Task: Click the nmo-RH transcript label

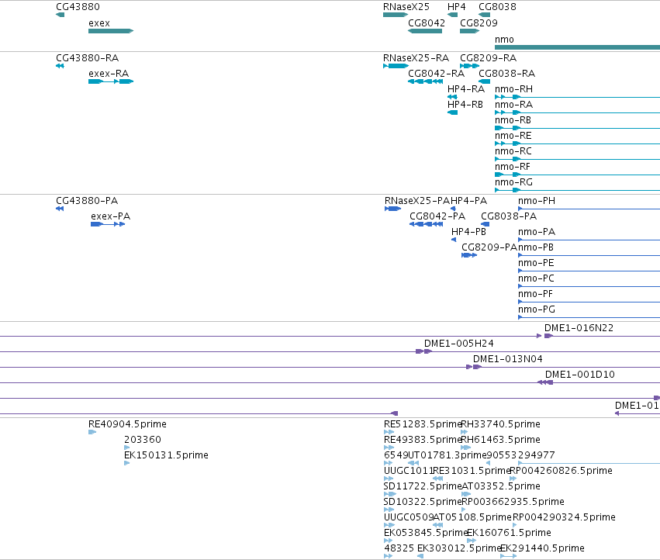Action: click(513, 89)
